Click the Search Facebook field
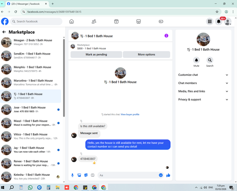 coord(36,21)
